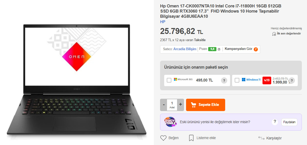This screenshot has width=307, height=145.
Task: Click the Eskiyi Yenile help question mark
Action: [x=275, y=122]
